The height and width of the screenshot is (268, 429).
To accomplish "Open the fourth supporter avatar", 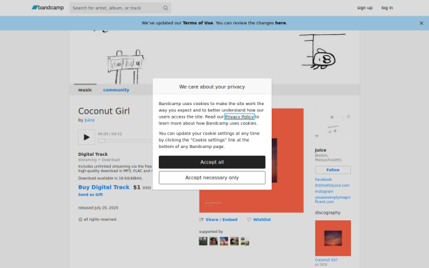I will pyautogui.click(x=235, y=242).
